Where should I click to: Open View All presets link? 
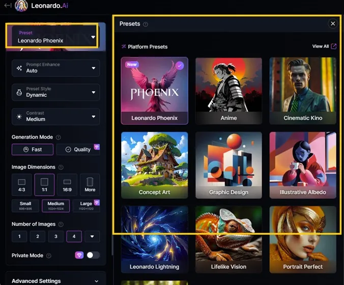point(321,46)
